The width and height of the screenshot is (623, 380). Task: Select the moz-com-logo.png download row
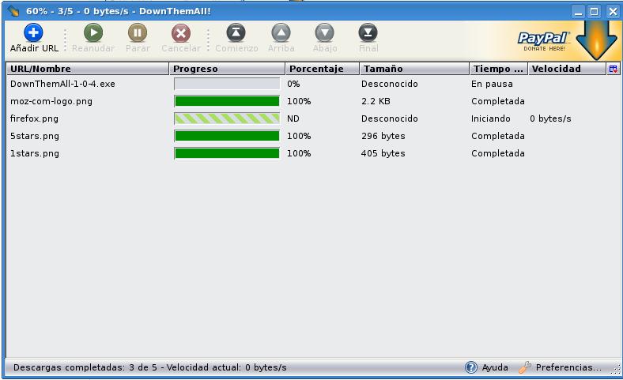coord(312,101)
